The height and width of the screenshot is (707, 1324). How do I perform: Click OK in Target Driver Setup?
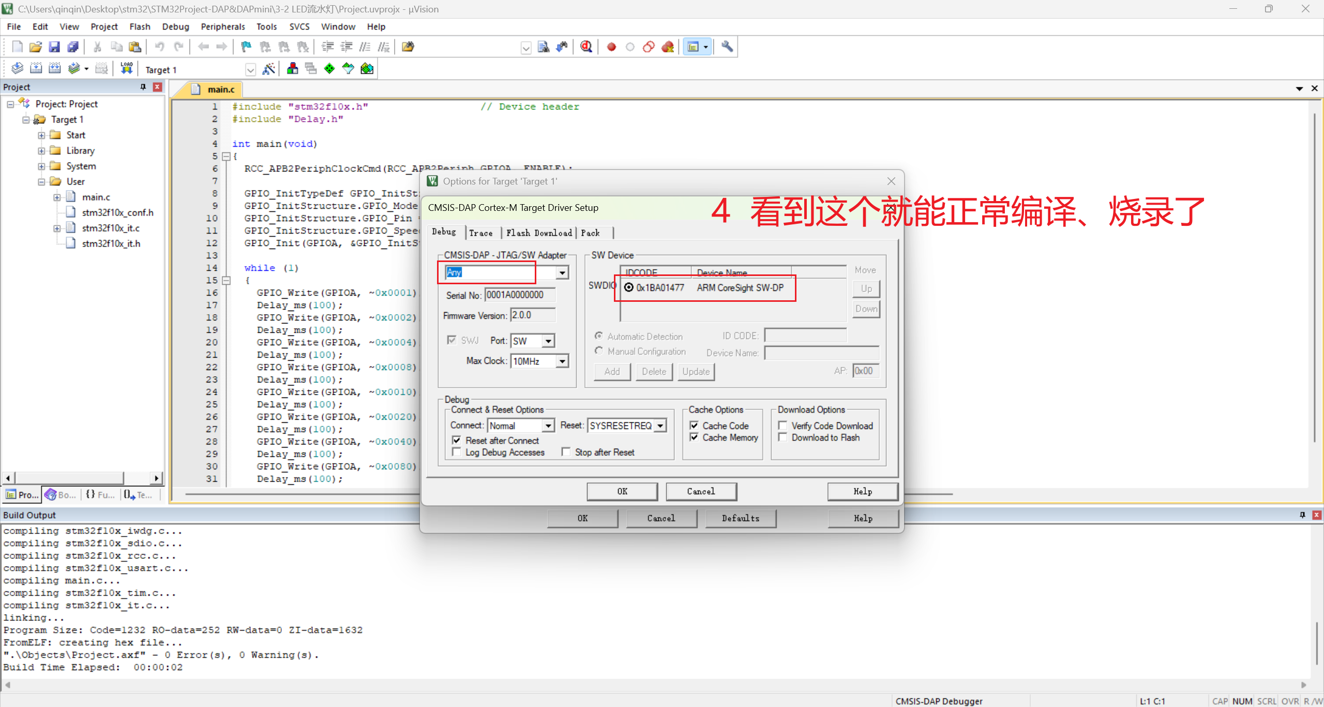click(x=622, y=491)
